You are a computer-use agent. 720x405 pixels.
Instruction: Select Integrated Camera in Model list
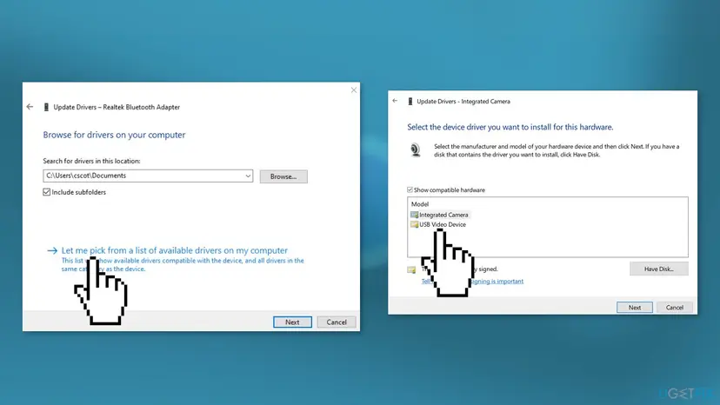[443, 215]
